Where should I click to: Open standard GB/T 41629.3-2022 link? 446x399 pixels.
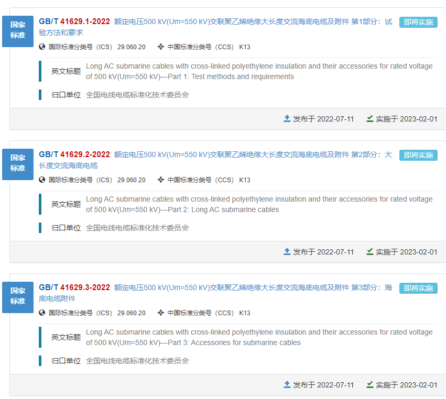tap(74, 287)
